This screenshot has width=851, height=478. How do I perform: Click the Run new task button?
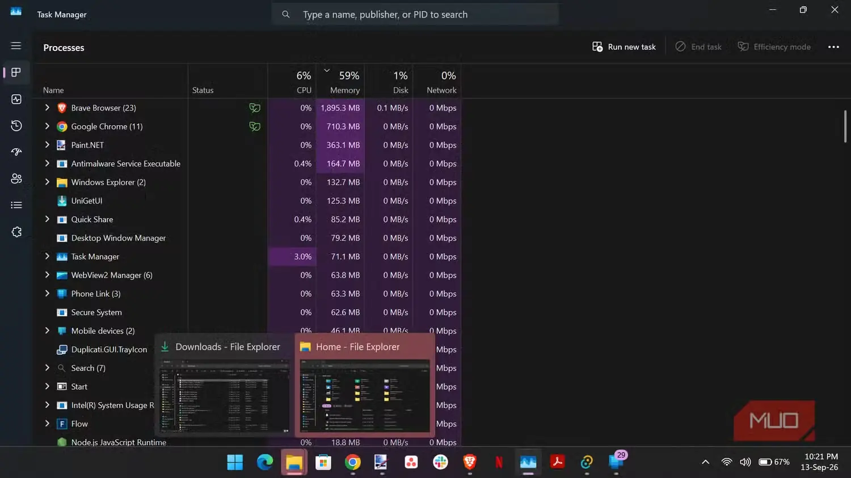[x=624, y=47]
